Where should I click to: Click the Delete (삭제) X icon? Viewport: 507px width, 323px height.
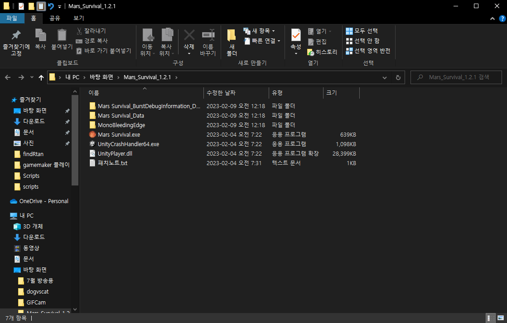click(x=189, y=35)
